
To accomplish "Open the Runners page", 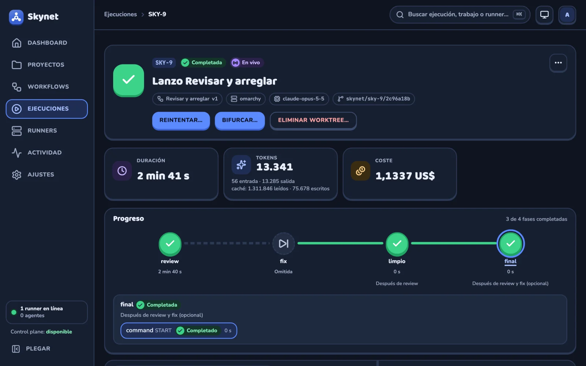I will point(47,131).
